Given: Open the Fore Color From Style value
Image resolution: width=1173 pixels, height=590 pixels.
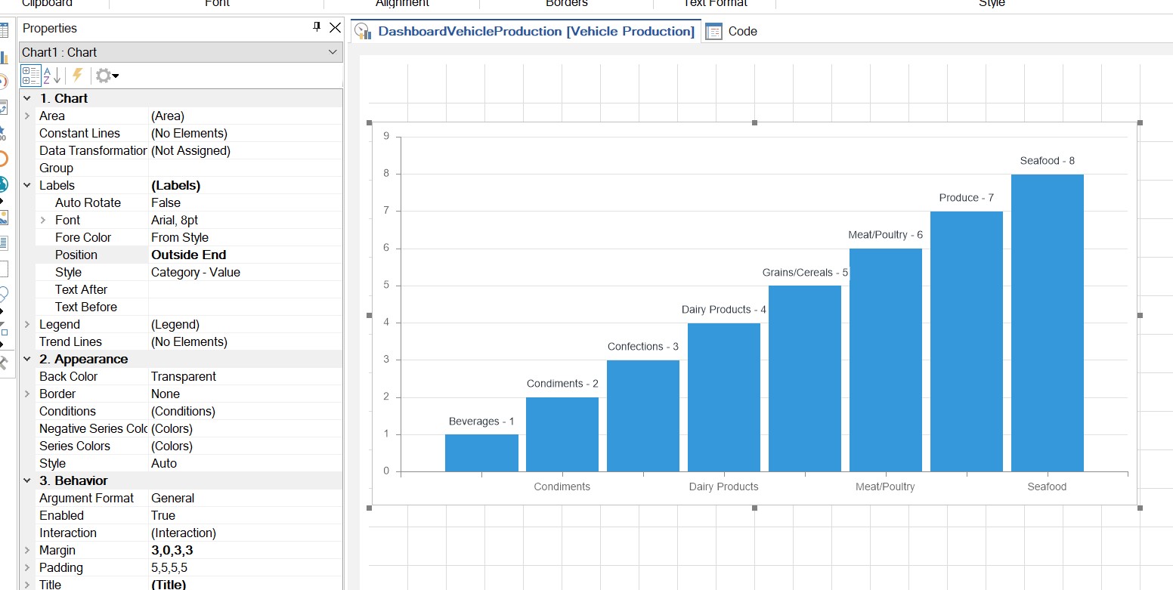Looking at the screenshot, I should pos(245,237).
